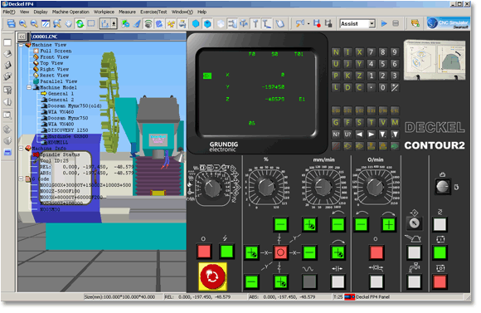
Task: Click the green refresh arrows toolbar icon
Action: [80, 23]
